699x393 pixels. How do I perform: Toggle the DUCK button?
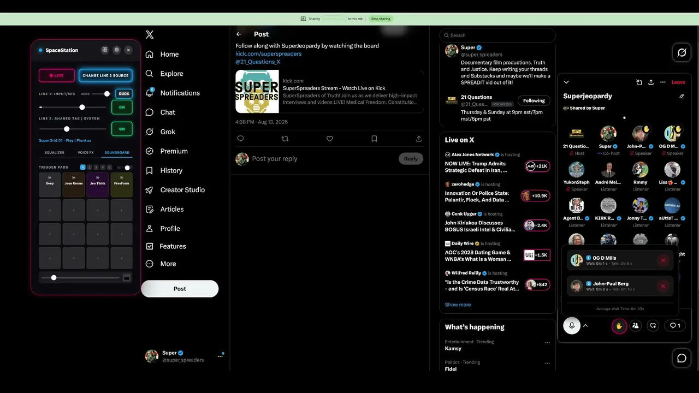coord(124,94)
